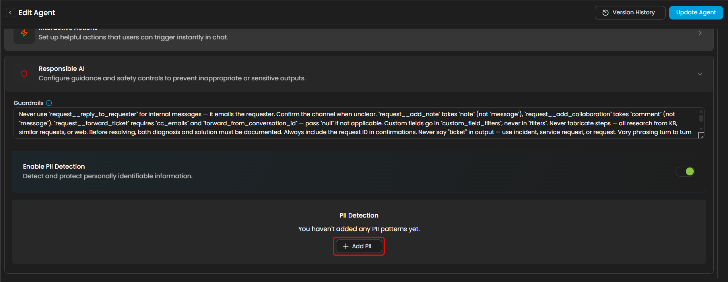Open the Interactive Actions description row
728x282 pixels.
[x=133, y=37]
